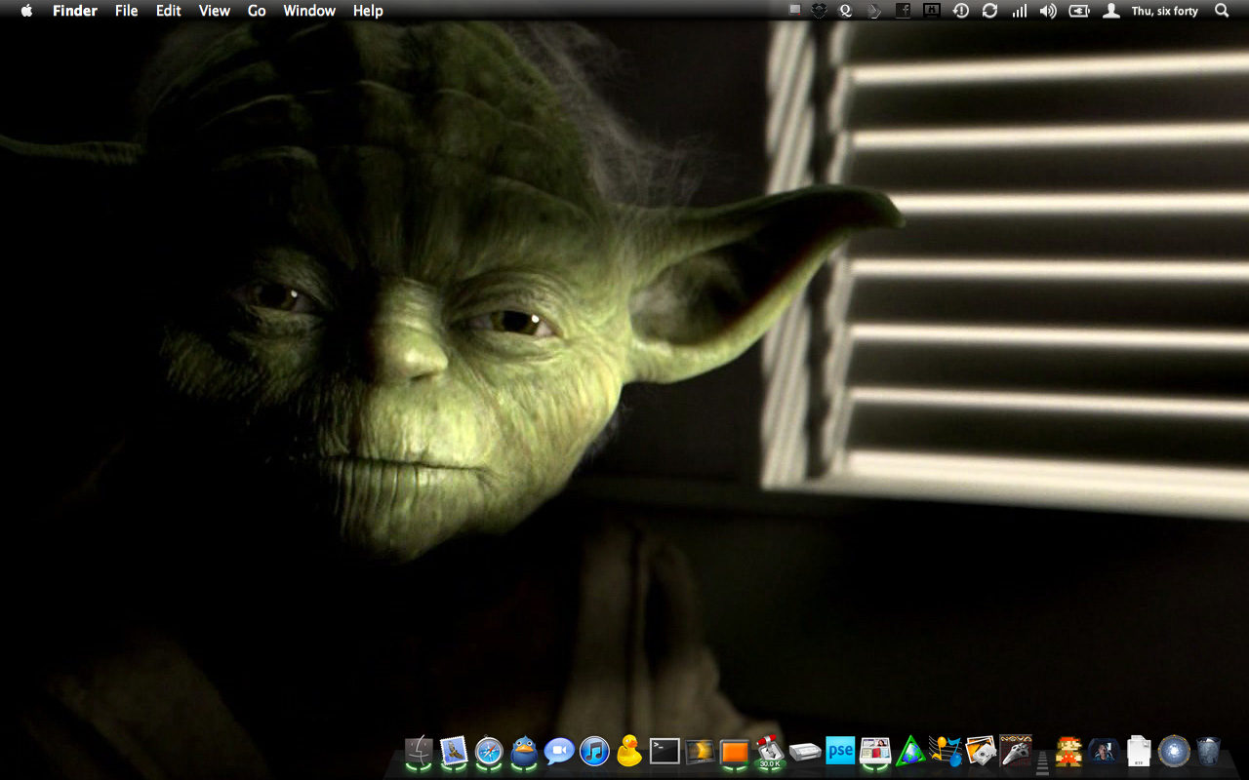Launch Photoshop Elements pse icon
The height and width of the screenshot is (780, 1249).
[840, 751]
